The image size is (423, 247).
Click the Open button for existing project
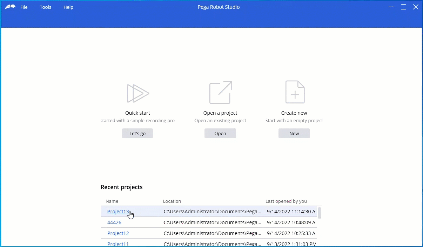tap(220, 133)
